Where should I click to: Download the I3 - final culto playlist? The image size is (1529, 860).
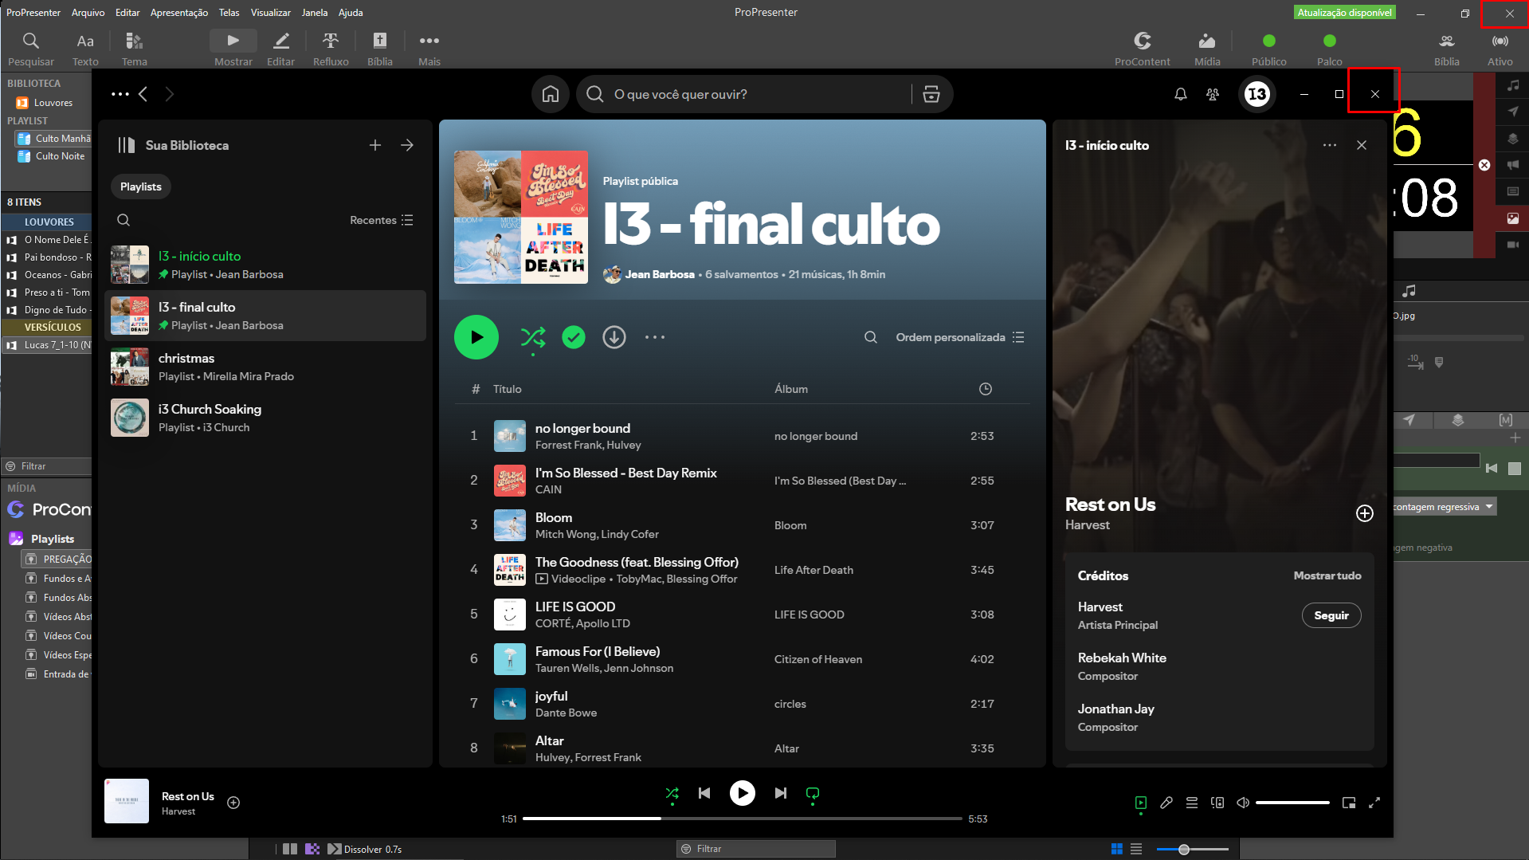(x=614, y=337)
